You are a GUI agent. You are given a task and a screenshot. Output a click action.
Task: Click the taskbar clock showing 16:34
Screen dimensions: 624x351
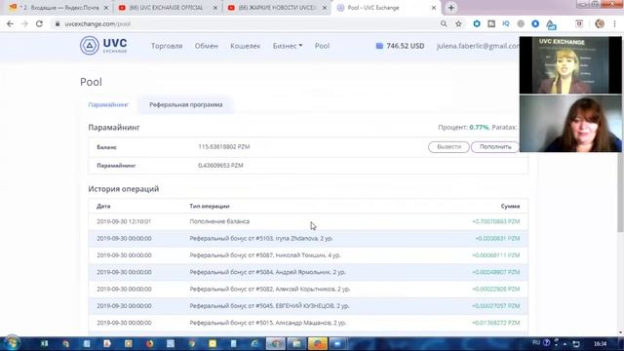coord(601,343)
